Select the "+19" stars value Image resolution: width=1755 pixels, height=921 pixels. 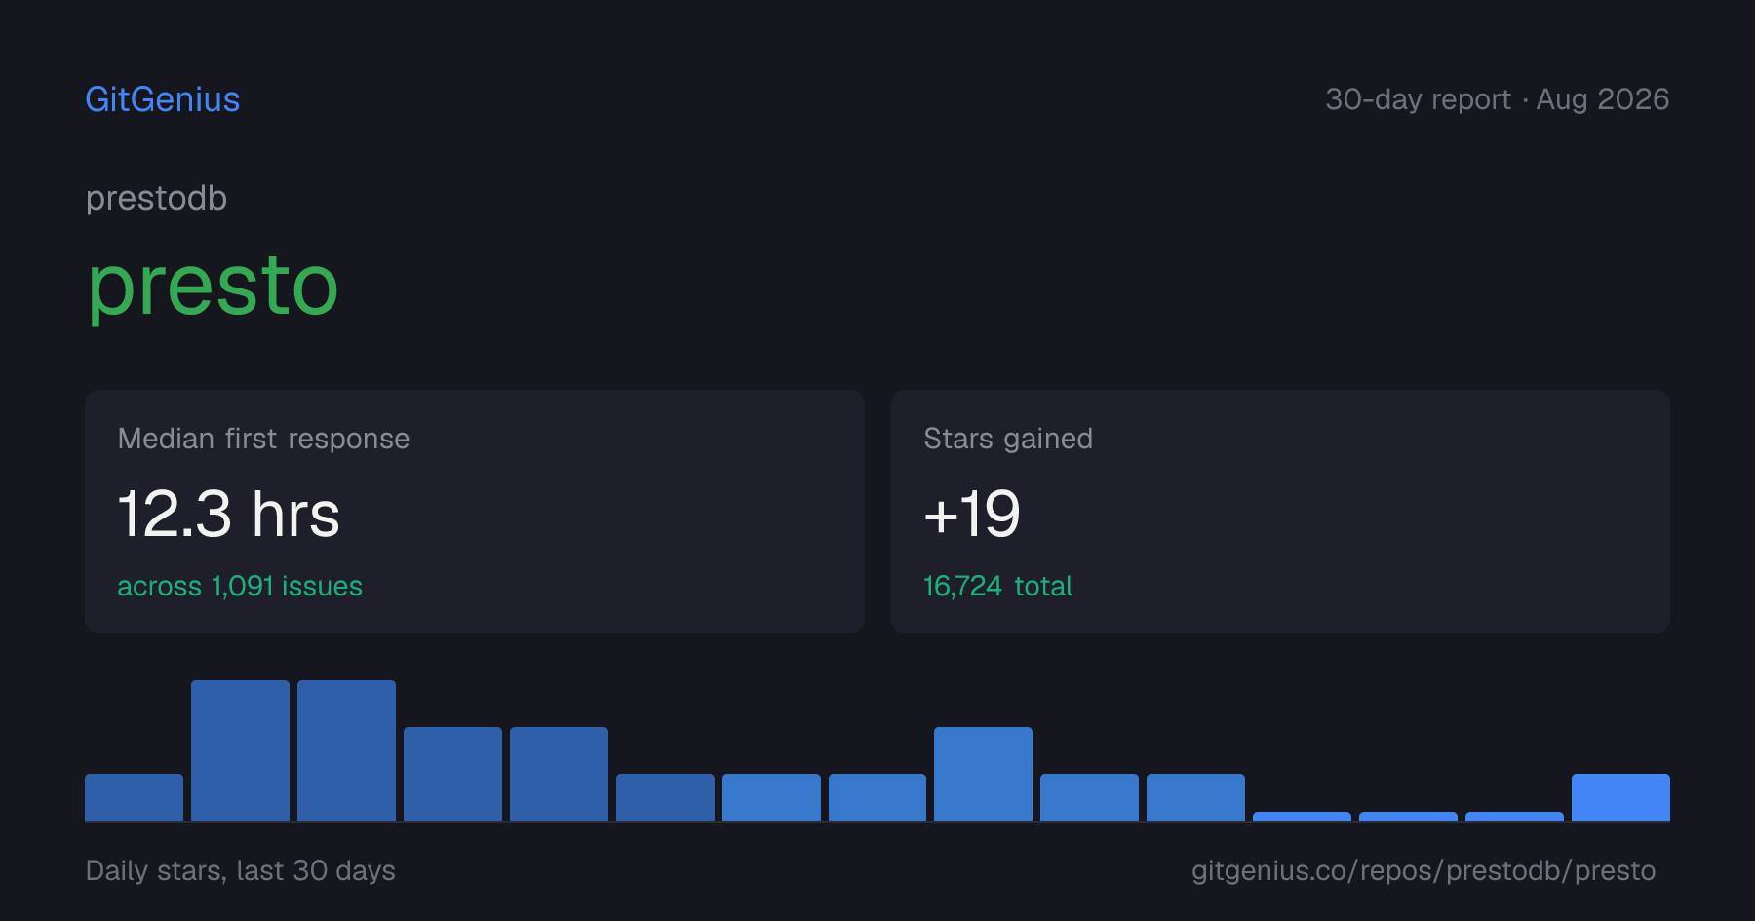point(972,514)
